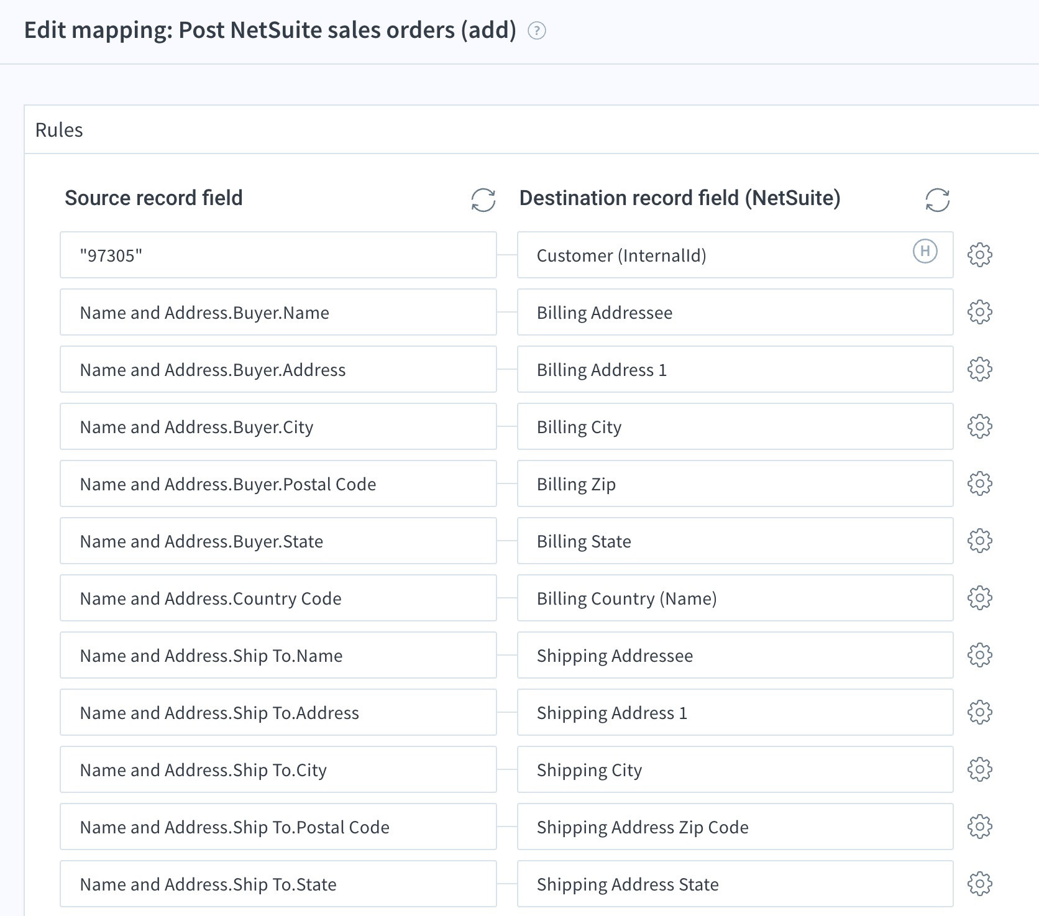Edit source field Ship To.City
The image size is (1039, 916).
278,769
